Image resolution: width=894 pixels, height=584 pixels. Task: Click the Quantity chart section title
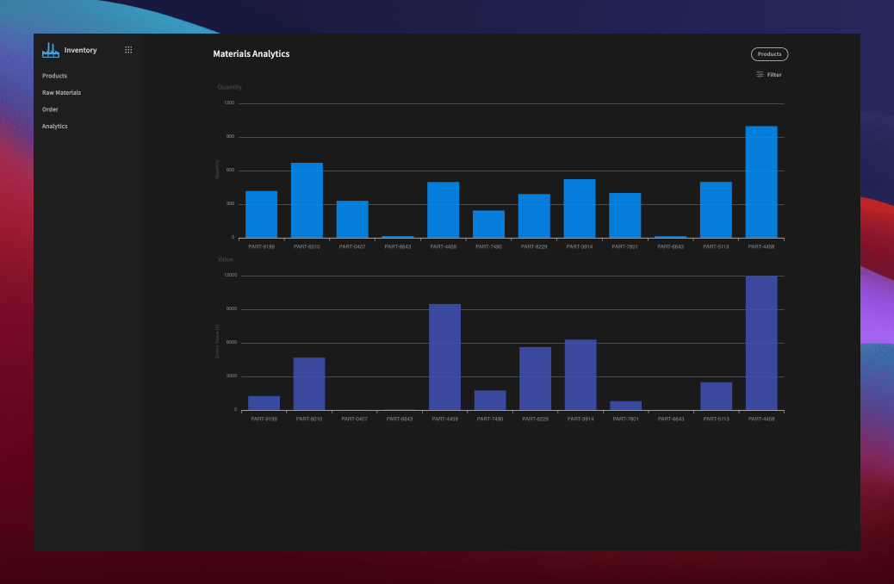point(229,86)
